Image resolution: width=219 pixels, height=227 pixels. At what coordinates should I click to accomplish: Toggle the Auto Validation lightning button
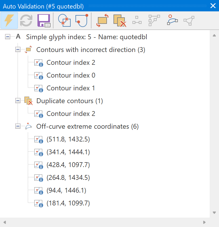point(9,20)
